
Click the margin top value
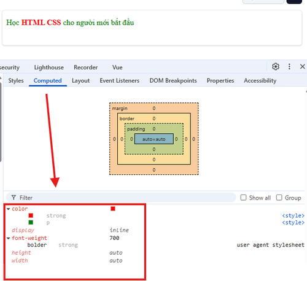pyautogui.click(x=154, y=108)
